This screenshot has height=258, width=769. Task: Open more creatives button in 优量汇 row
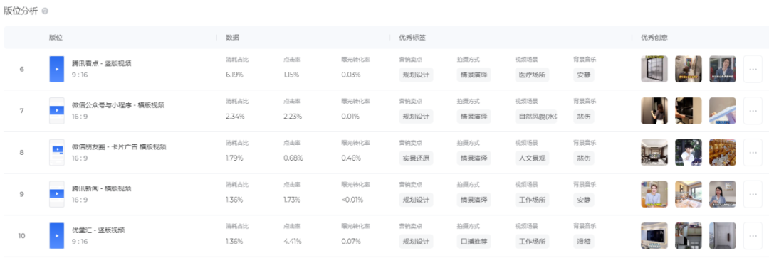click(x=753, y=235)
